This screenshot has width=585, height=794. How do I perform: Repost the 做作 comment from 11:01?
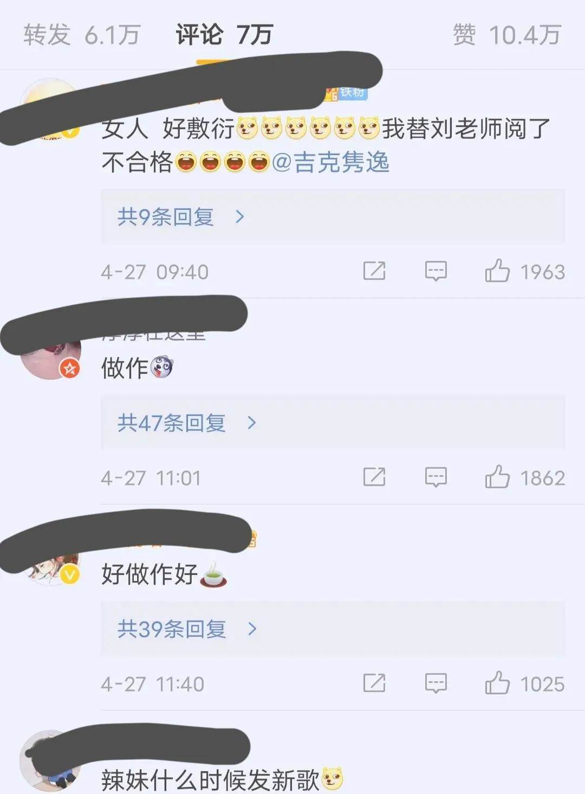pos(374,477)
